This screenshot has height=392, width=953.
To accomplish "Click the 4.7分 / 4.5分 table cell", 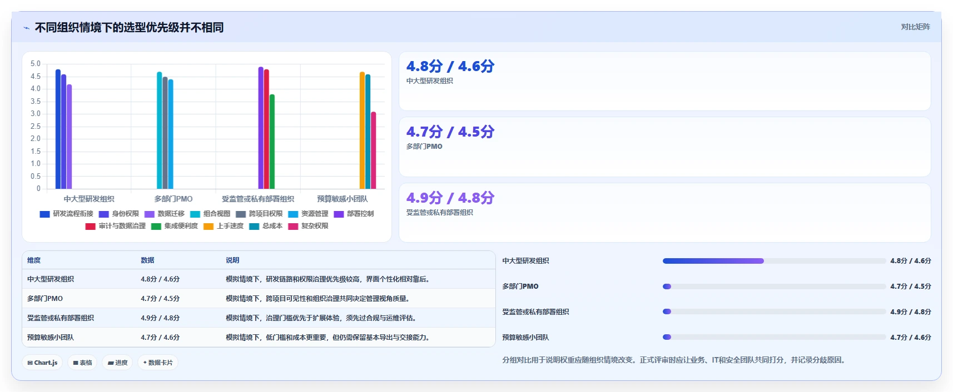I will click(160, 299).
